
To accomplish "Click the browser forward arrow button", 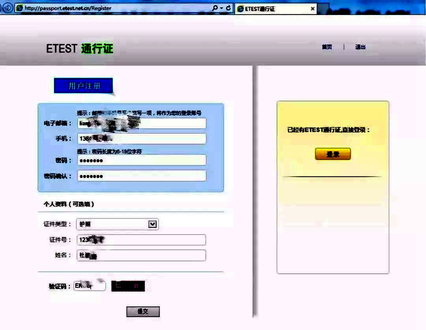I will [x=7, y=8].
